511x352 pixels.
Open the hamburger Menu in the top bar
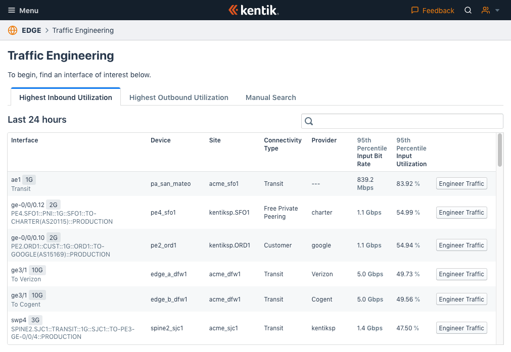coord(11,10)
